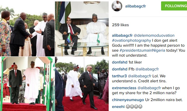Click the red carpet podium photo on the bottom left
187x111 pixels.
tap(27, 84)
